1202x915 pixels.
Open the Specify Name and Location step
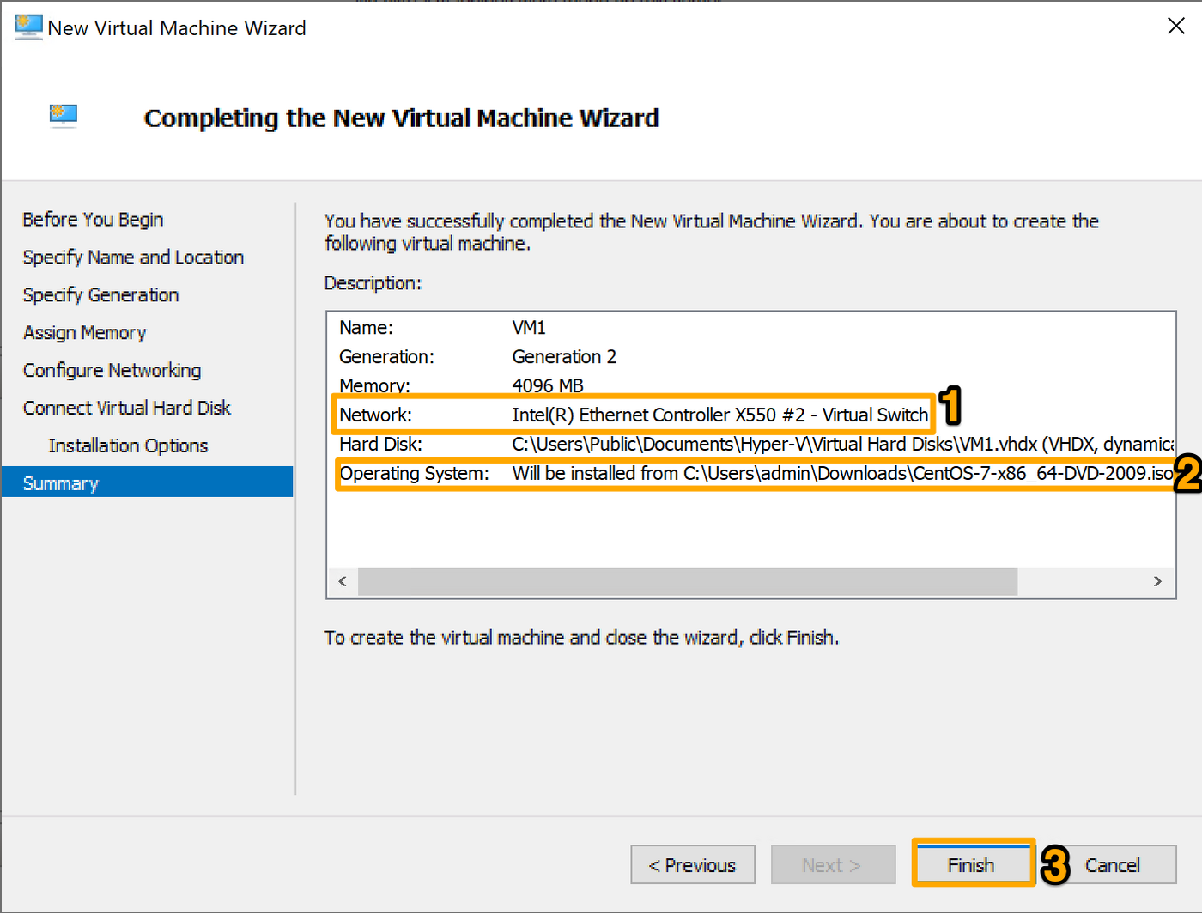point(133,258)
